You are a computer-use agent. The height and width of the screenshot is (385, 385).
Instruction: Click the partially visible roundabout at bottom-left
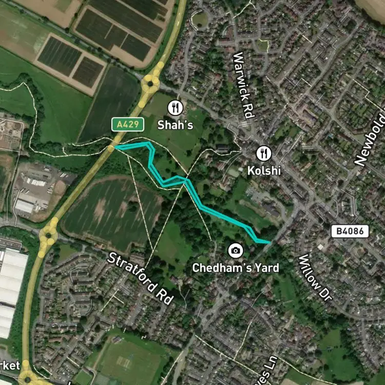[x=28, y=378]
